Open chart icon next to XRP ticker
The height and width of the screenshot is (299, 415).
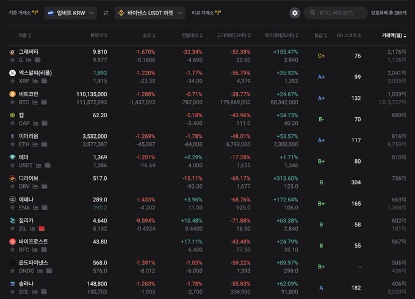(35, 81)
